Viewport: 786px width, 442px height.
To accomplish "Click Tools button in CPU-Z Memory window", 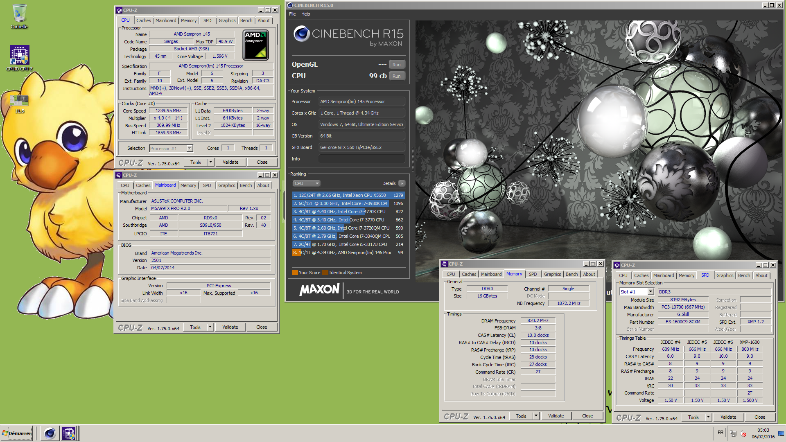I will pos(521,416).
